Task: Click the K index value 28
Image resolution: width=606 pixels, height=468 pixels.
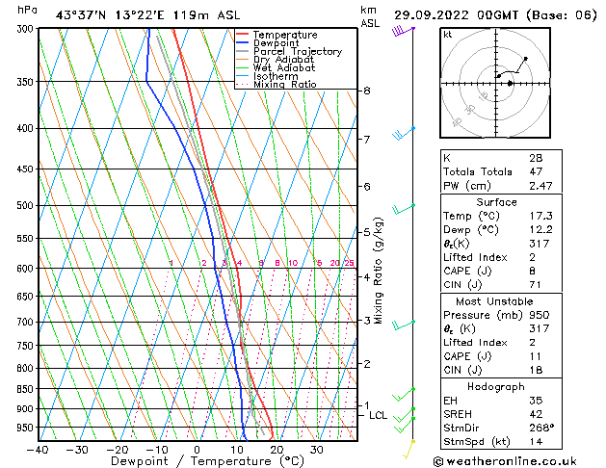Action: pyautogui.click(x=536, y=158)
